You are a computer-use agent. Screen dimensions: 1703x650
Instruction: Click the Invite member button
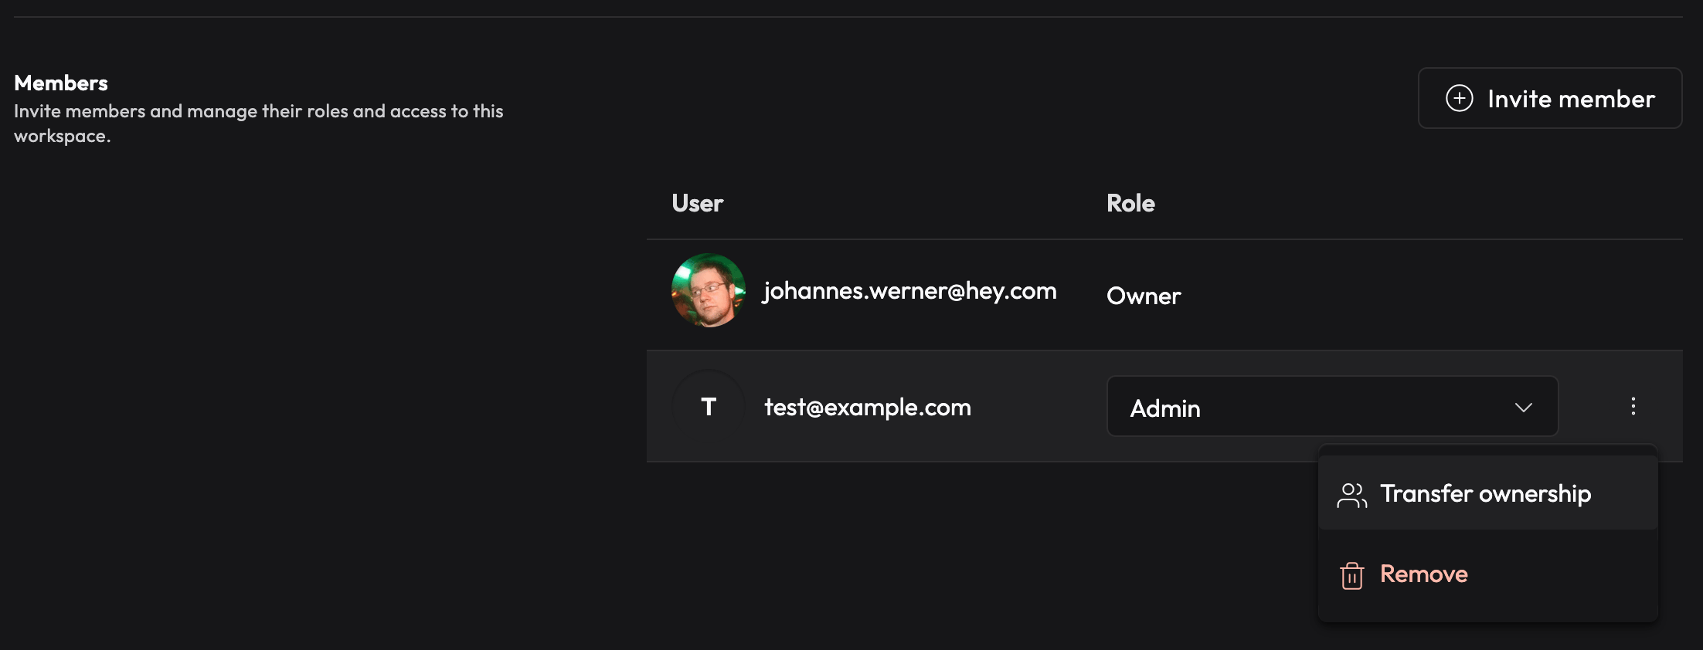click(x=1550, y=98)
